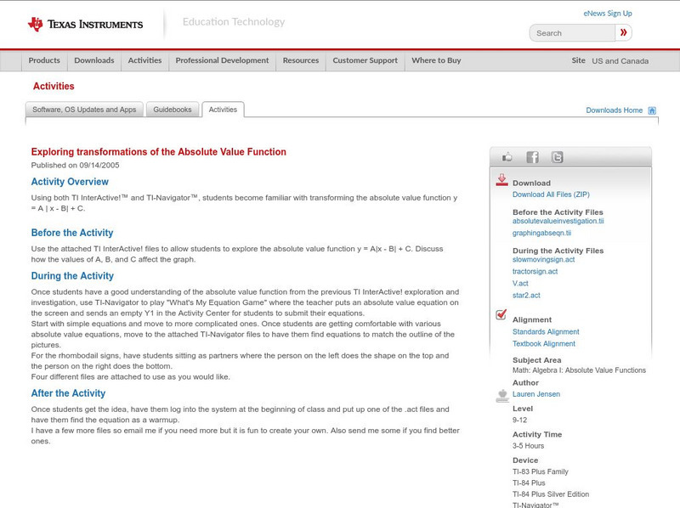Viewport: 680px width, 508px height.
Task: Open the Textbook Alignment link
Action: pos(544,344)
